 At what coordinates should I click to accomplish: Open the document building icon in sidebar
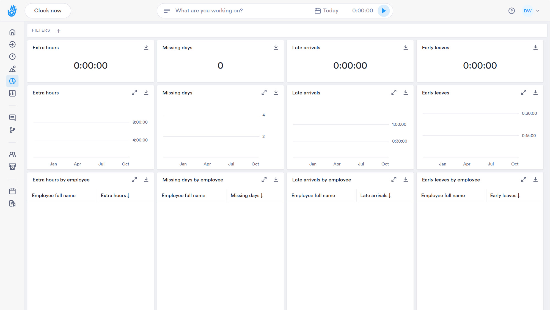tap(12, 203)
